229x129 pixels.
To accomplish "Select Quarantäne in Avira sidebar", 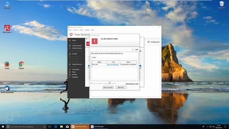I will pos(75,70).
